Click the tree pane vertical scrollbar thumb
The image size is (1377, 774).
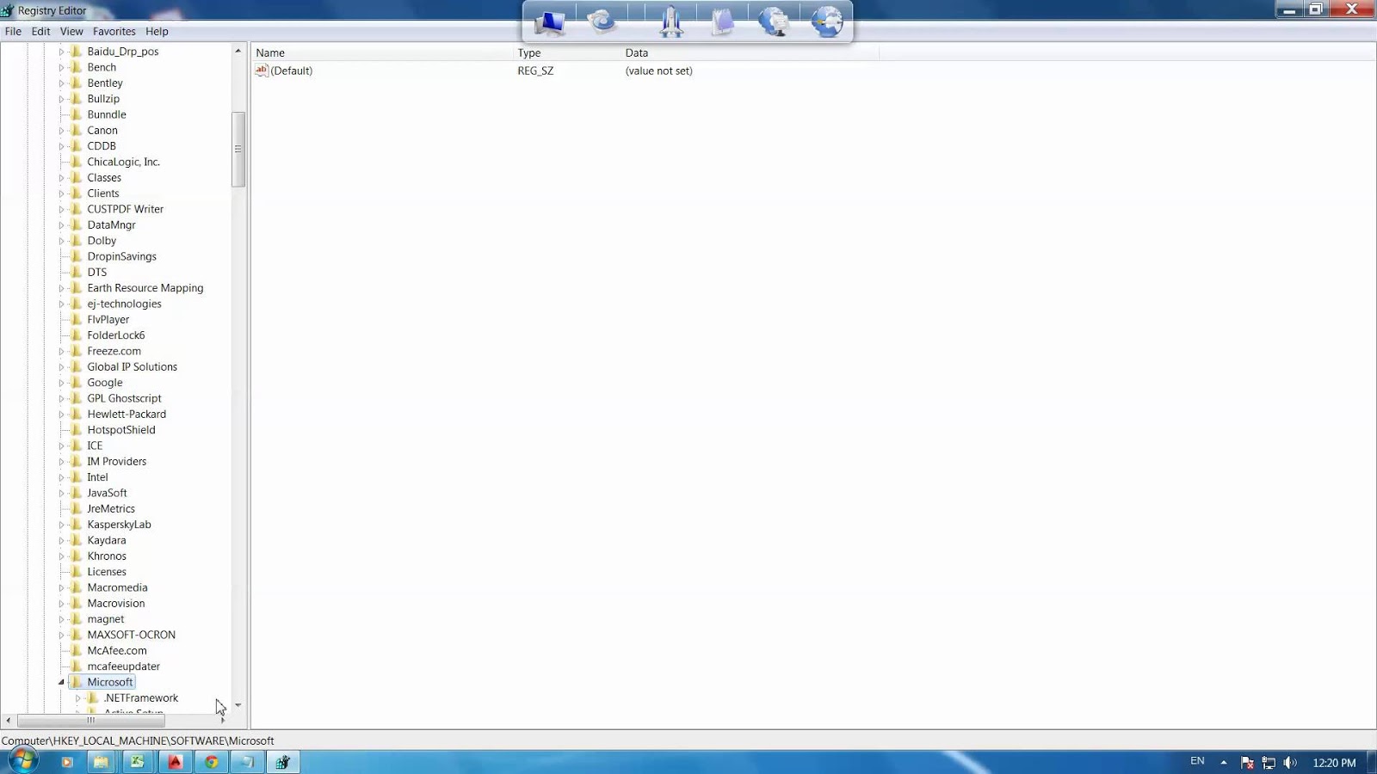click(238, 150)
